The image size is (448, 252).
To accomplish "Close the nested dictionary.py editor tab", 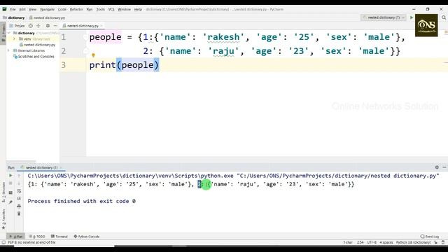I will click(x=101, y=26).
